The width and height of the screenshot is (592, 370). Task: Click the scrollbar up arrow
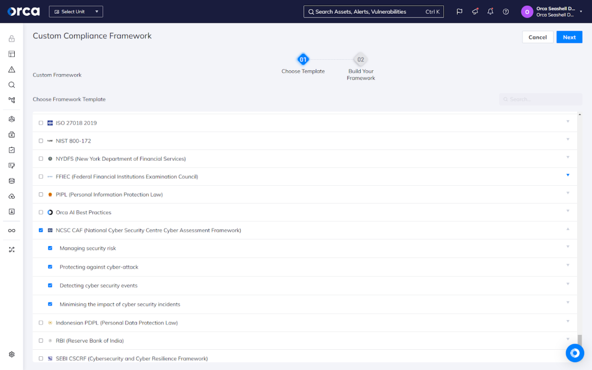(579, 115)
